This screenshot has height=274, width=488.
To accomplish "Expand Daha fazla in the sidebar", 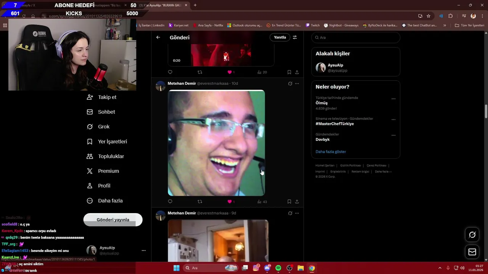I will click(x=105, y=201).
